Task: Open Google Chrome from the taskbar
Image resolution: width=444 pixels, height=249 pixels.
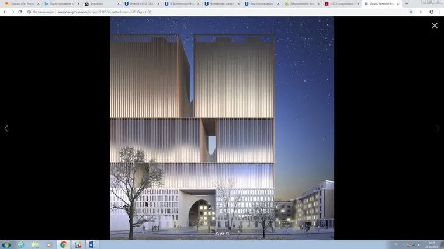Action: click(64, 244)
